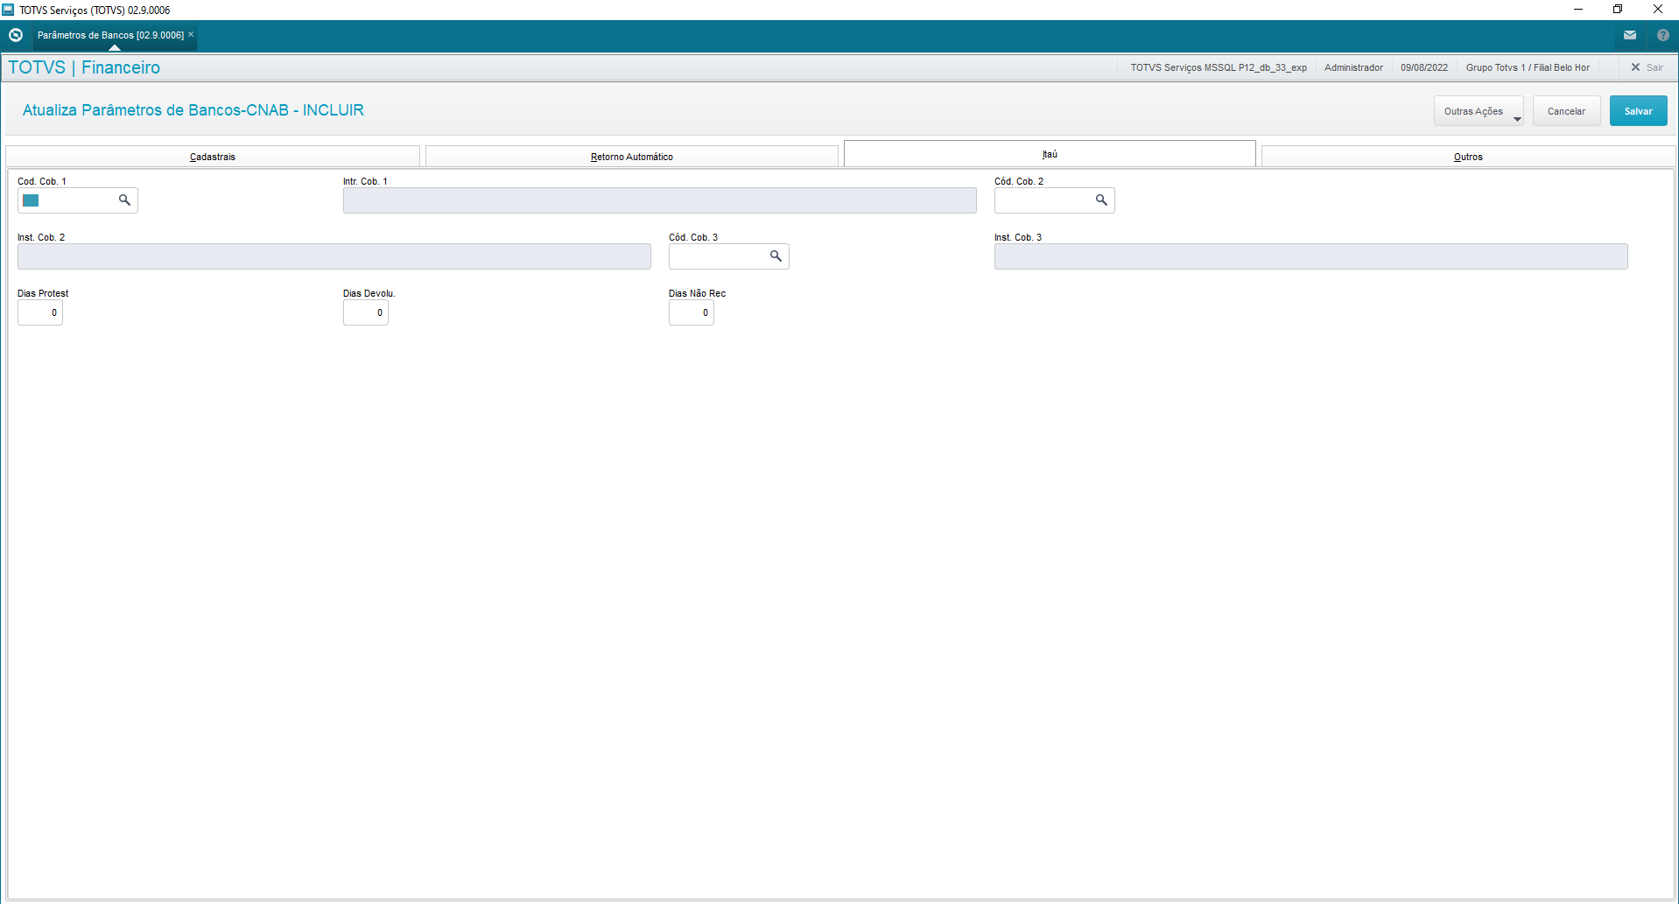
Task: Click the Intr. Cob. 1 field
Action: [660, 200]
